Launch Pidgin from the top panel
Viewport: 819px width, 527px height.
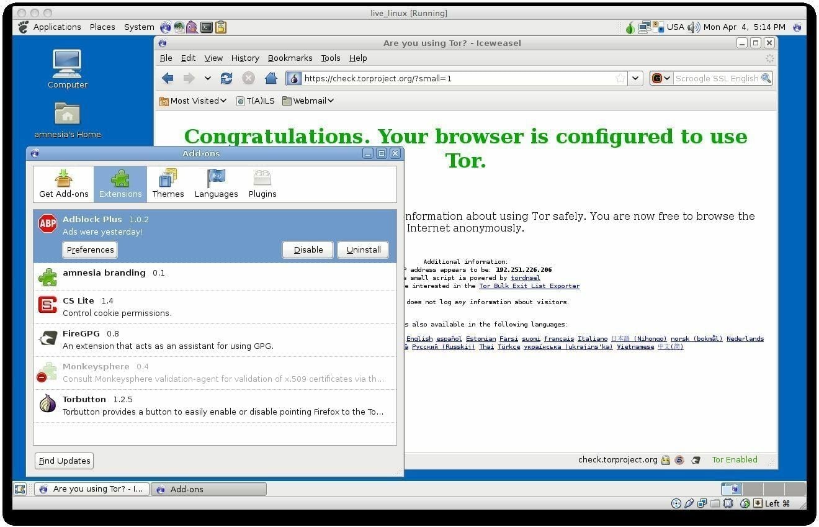(x=192, y=27)
